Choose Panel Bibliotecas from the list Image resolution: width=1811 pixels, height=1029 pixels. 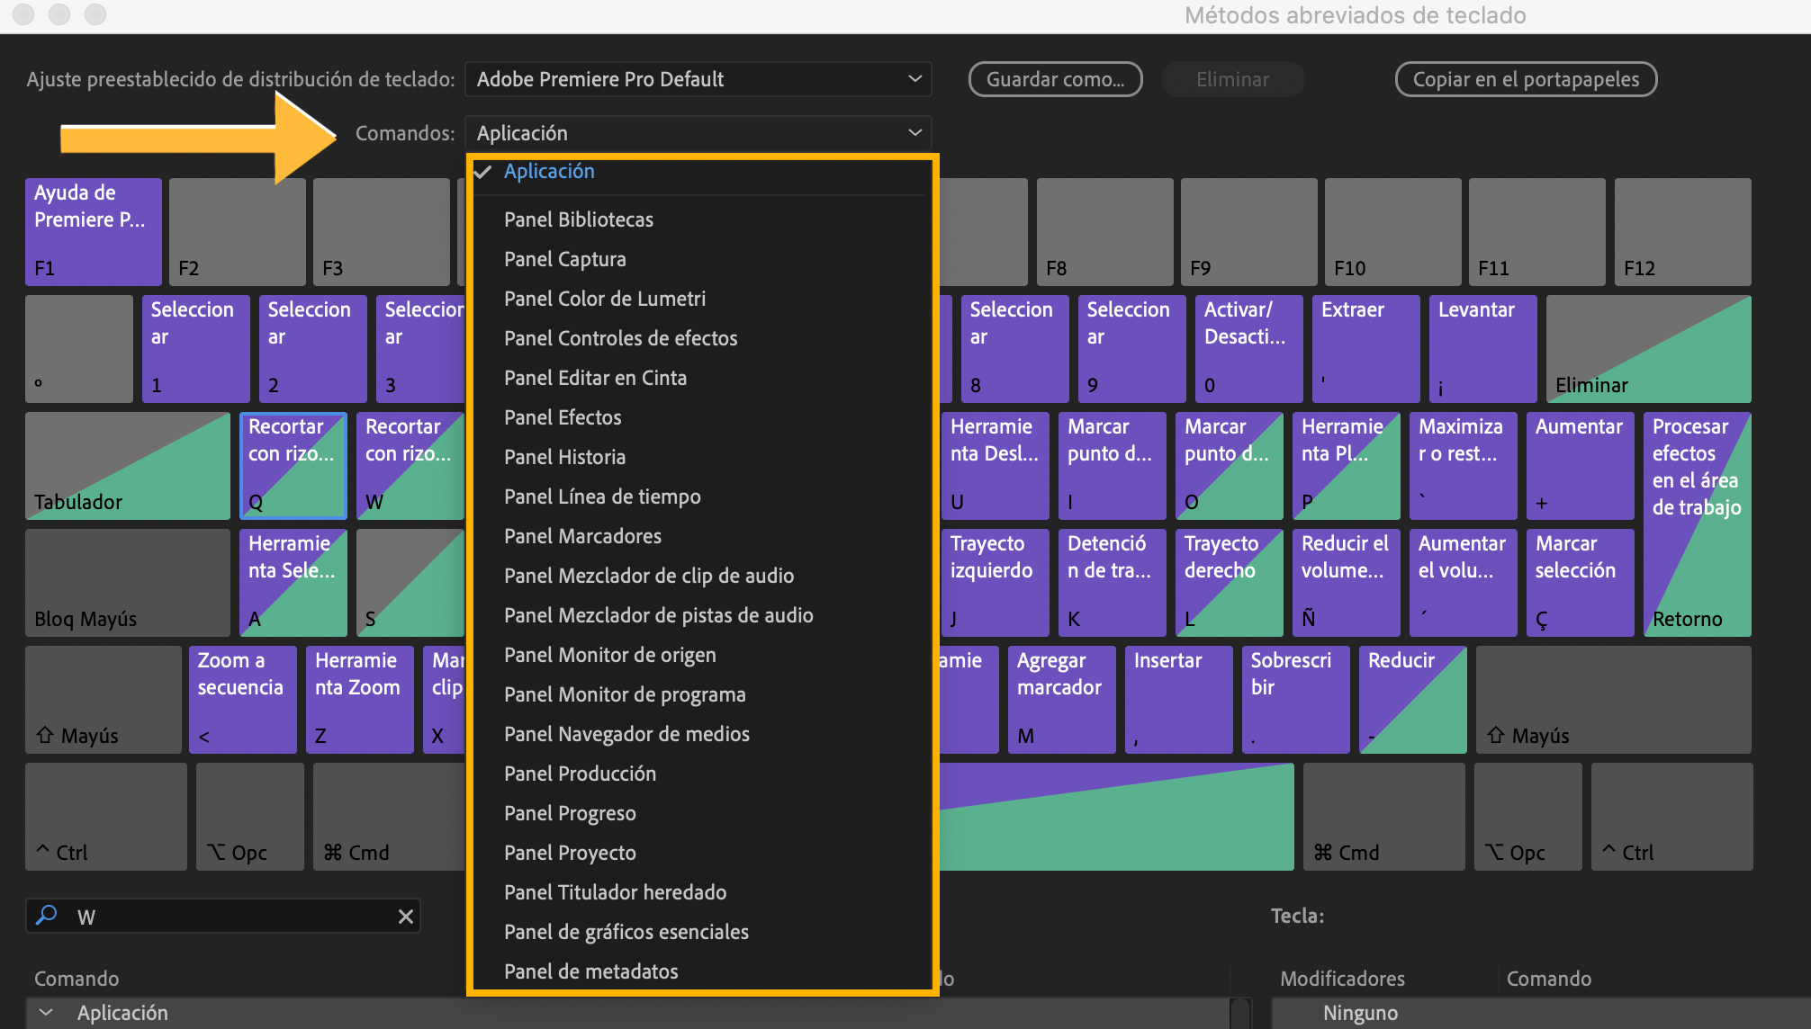[x=579, y=219]
